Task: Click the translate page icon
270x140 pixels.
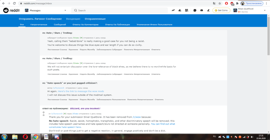Action: coord(214,3)
